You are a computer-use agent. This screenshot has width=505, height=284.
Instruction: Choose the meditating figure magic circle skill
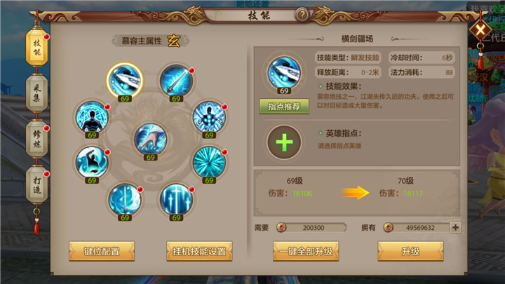[92, 117]
